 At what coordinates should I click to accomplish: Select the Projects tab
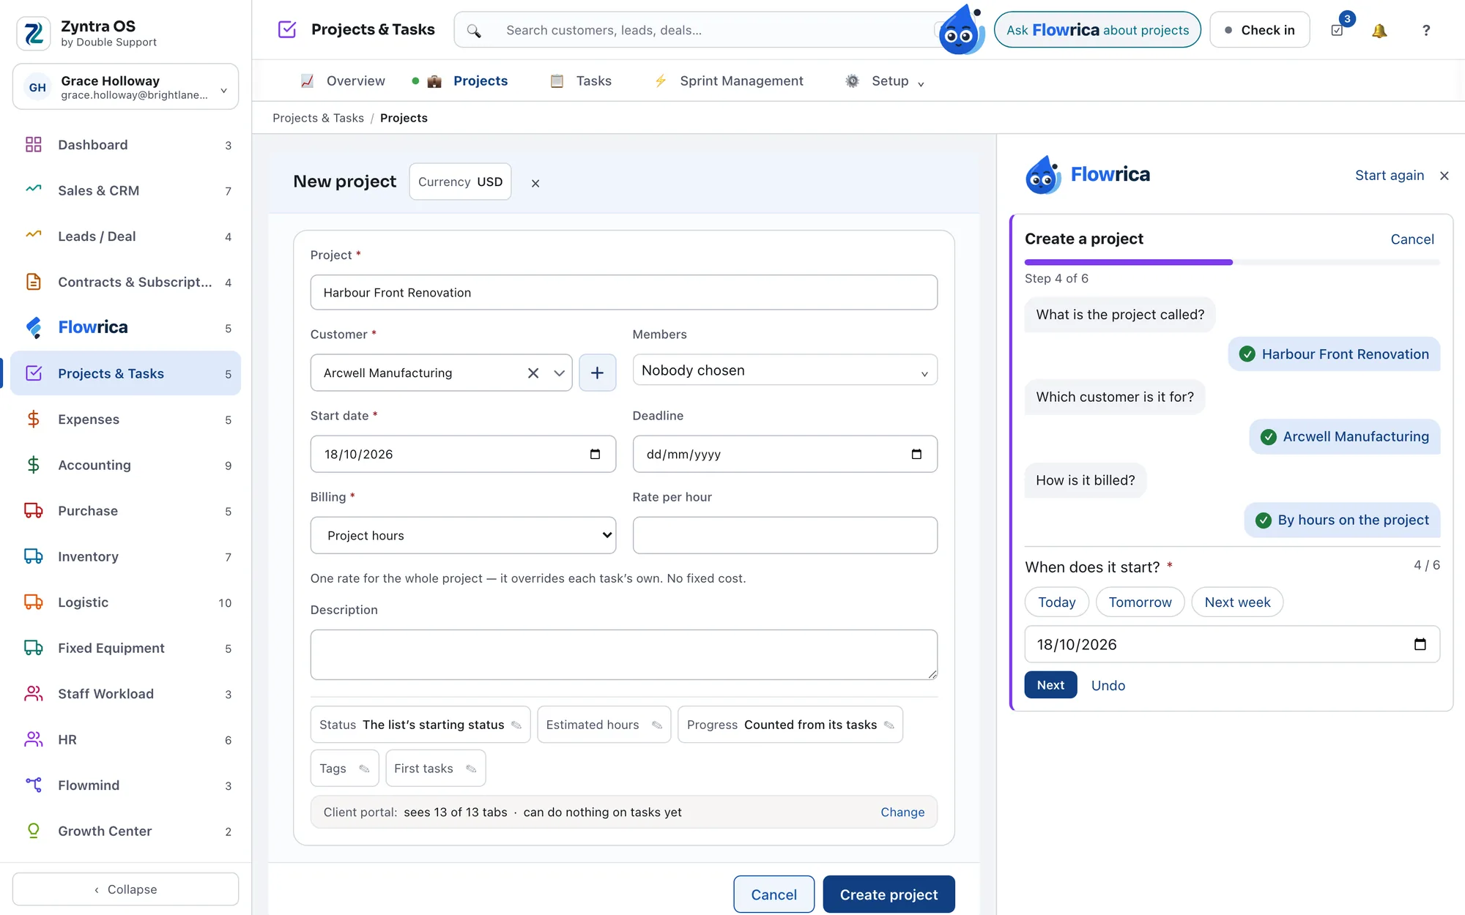click(x=467, y=81)
